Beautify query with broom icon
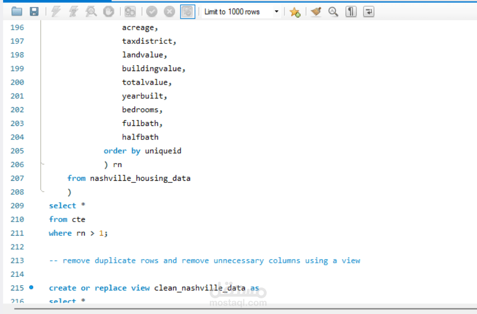This screenshot has height=314, width=477. [316, 12]
